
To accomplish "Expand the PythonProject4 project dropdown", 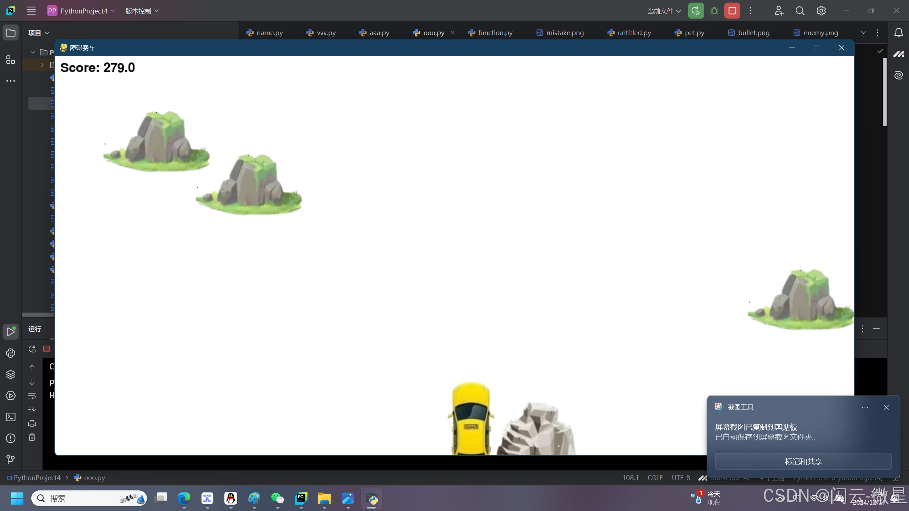I will click(x=82, y=11).
